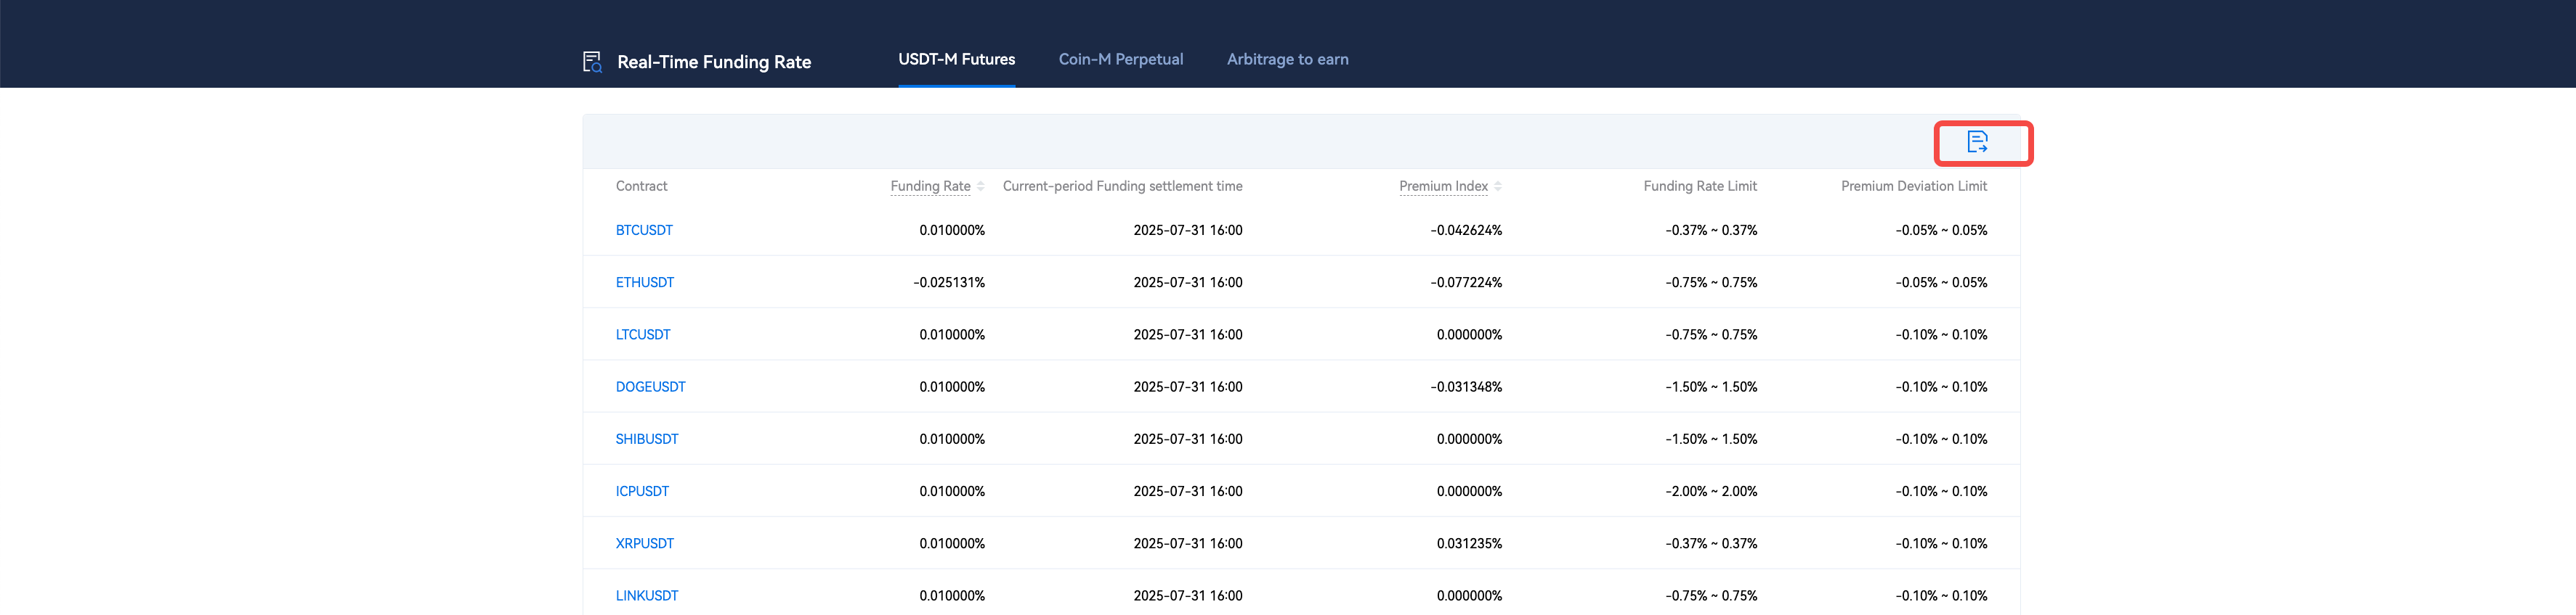Image resolution: width=2576 pixels, height=615 pixels.
Task: Click the Funding Rate Limit column header
Action: [1699, 186]
